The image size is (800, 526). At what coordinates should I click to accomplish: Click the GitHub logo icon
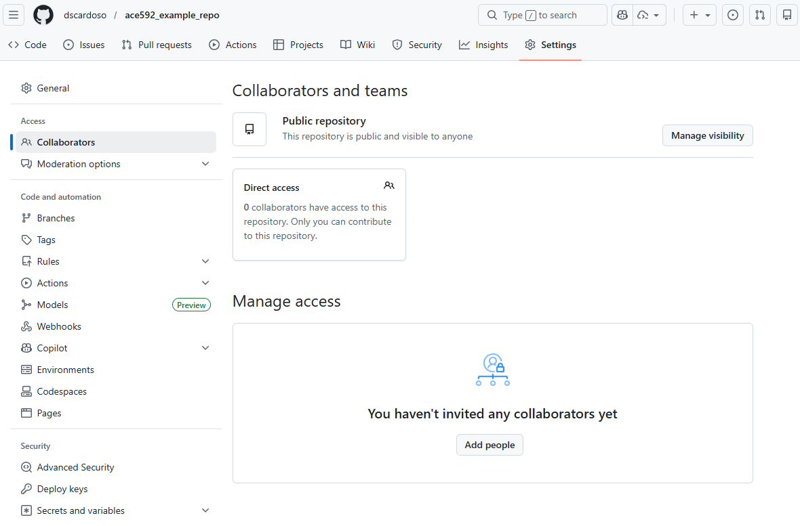tap(43, 15)
